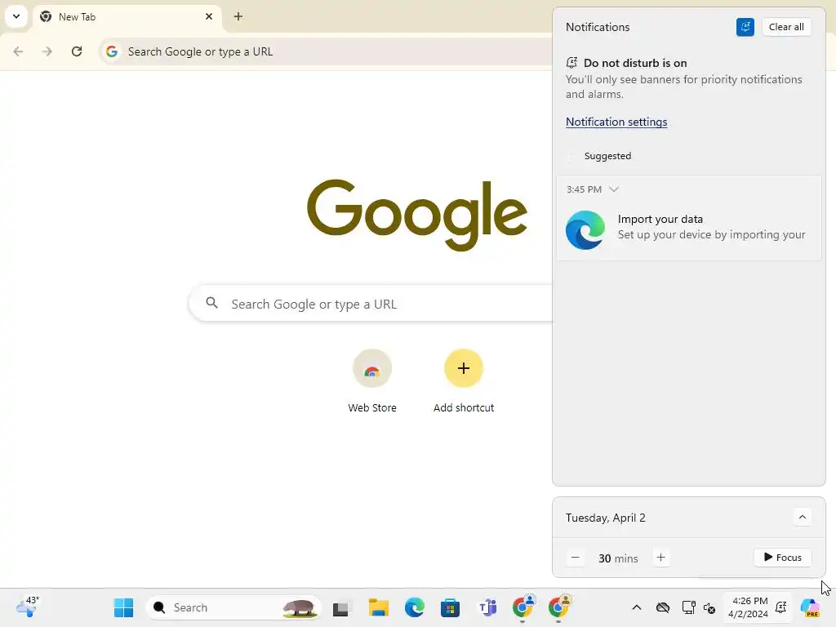Click the Add shortcut plus button
Screen dimensions: 836x627
(x=464, y=368)
